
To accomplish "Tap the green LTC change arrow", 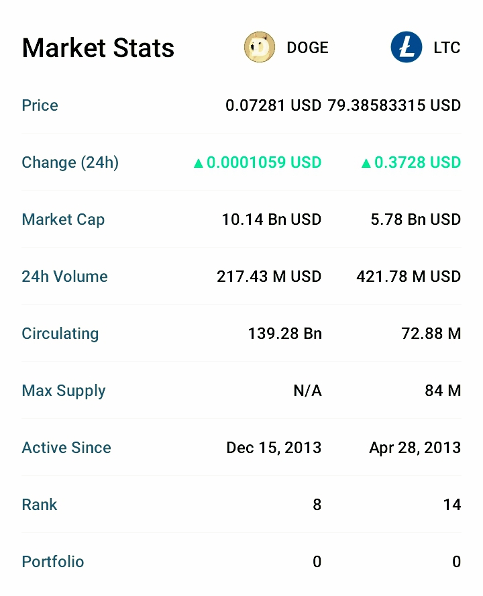I will (366, 163).
